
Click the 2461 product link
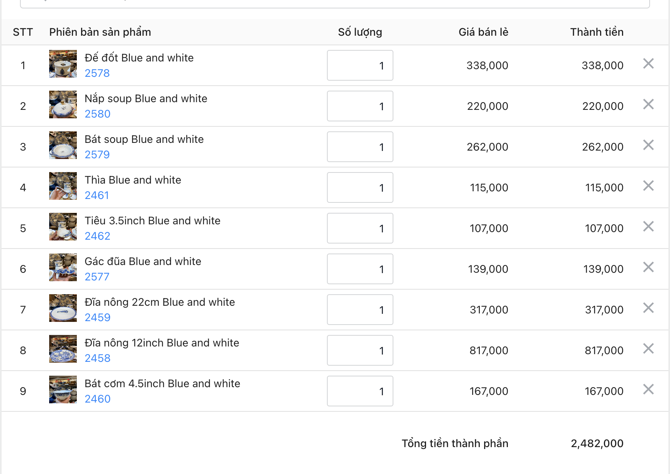(x=97, y=196)
